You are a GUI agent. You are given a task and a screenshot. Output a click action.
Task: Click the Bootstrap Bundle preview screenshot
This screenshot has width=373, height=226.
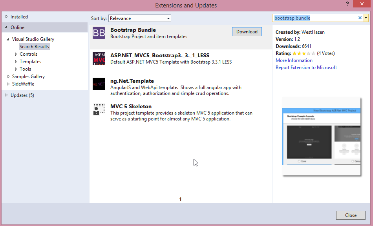(x=321, y=137)
